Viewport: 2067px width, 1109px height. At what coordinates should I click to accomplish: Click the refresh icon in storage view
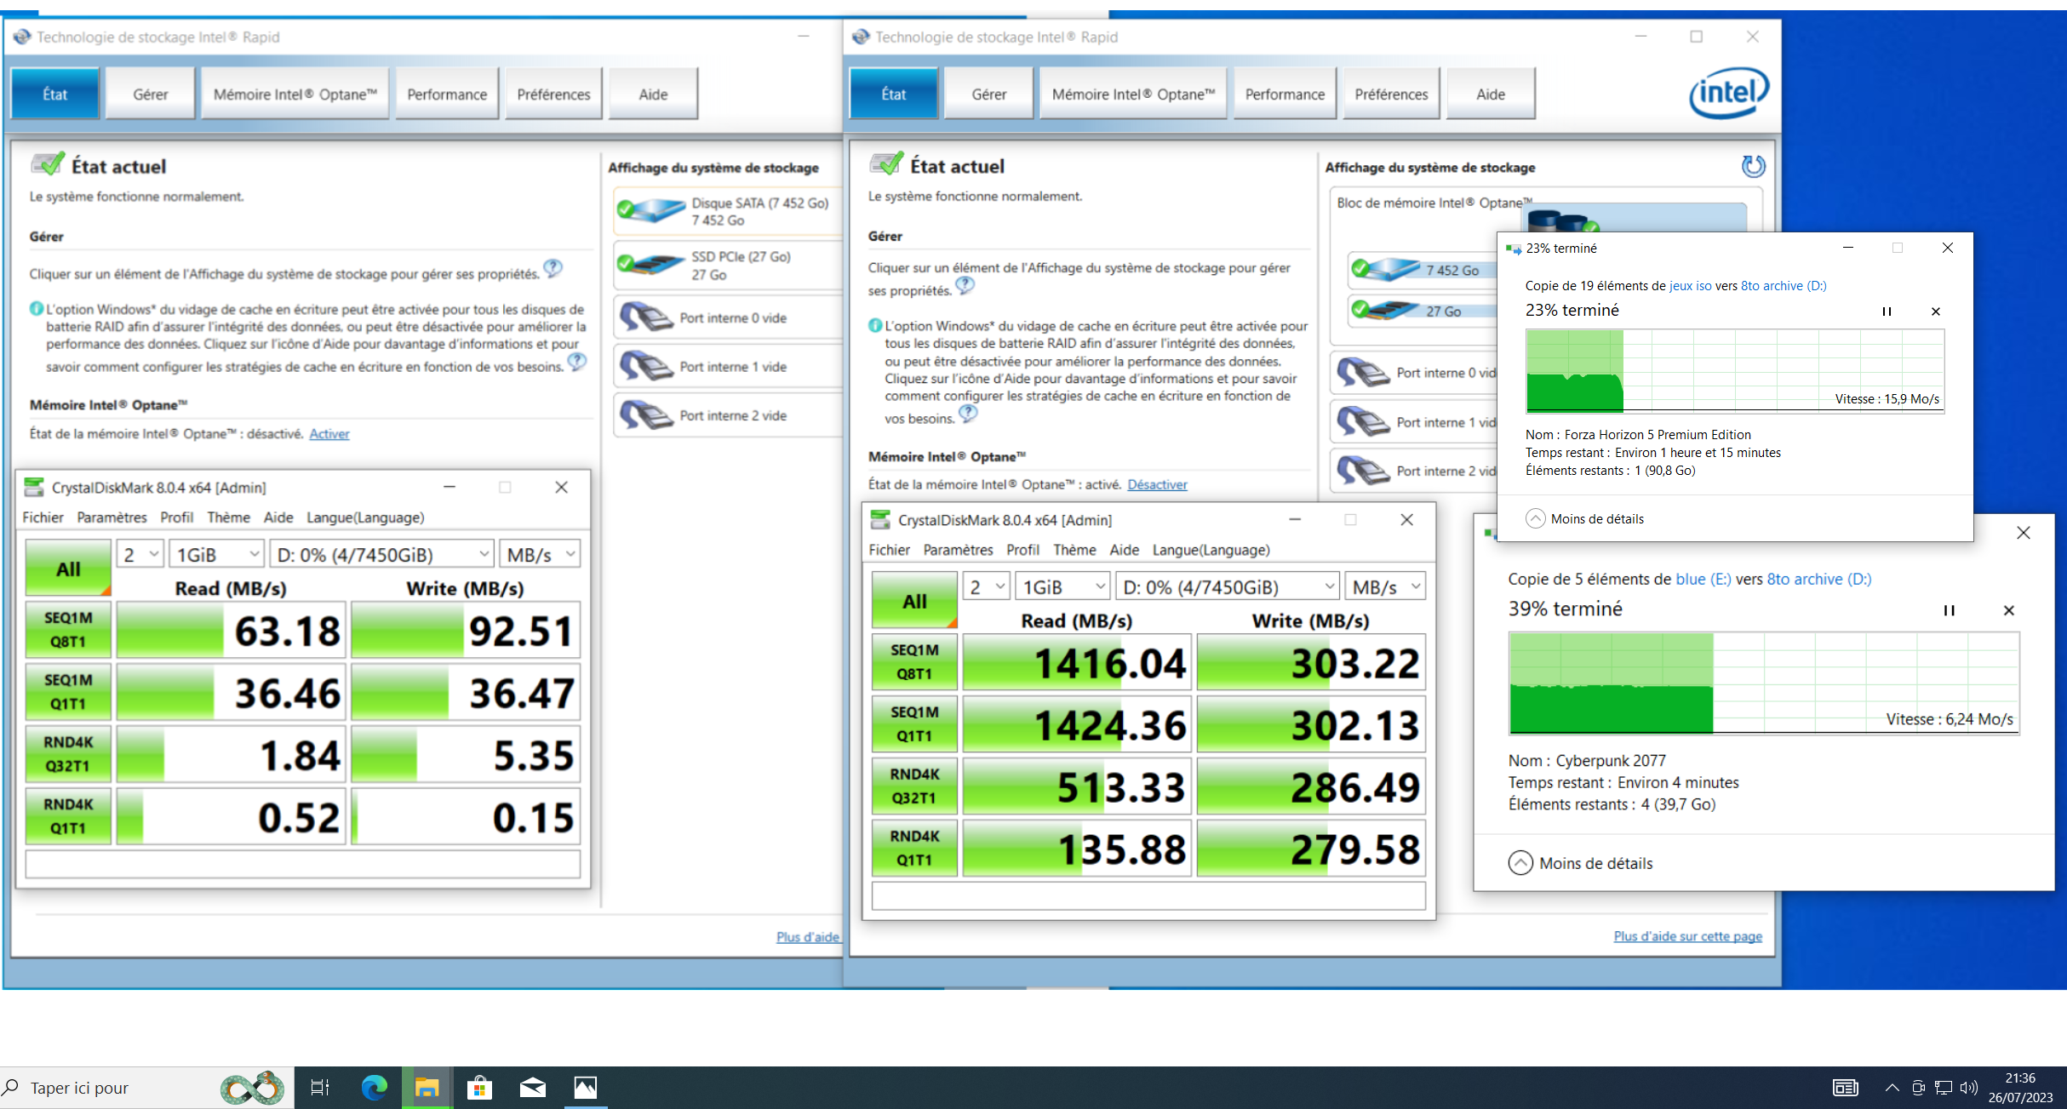point(1752,166)
